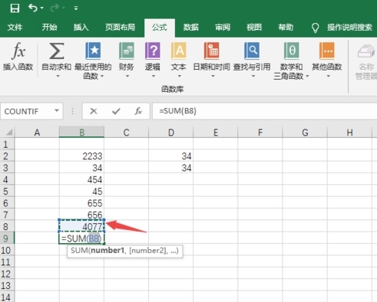Image resolution: width=377 pixels, height=302 pixels.
Task: Select column B header
Action: (x=81, y=133)
